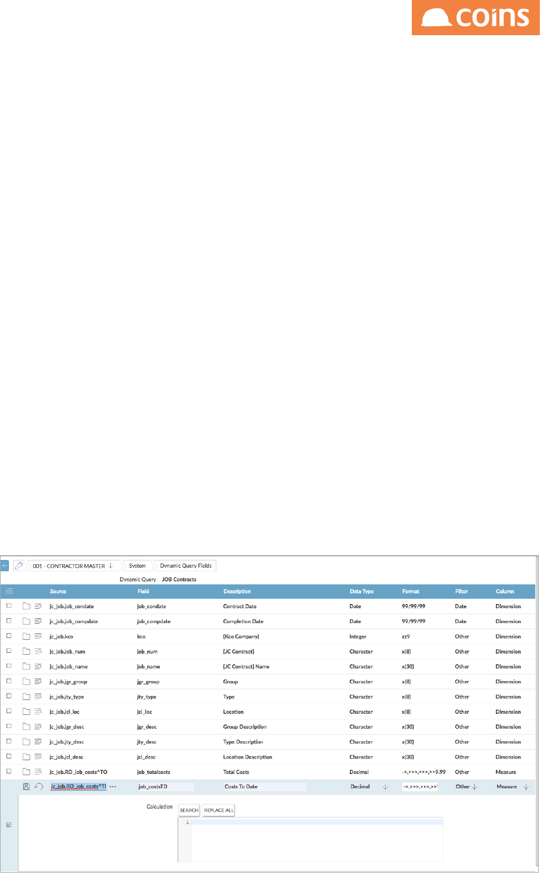Open detail icon for jc_job.jcl_desc row

(x=38, y=757)
